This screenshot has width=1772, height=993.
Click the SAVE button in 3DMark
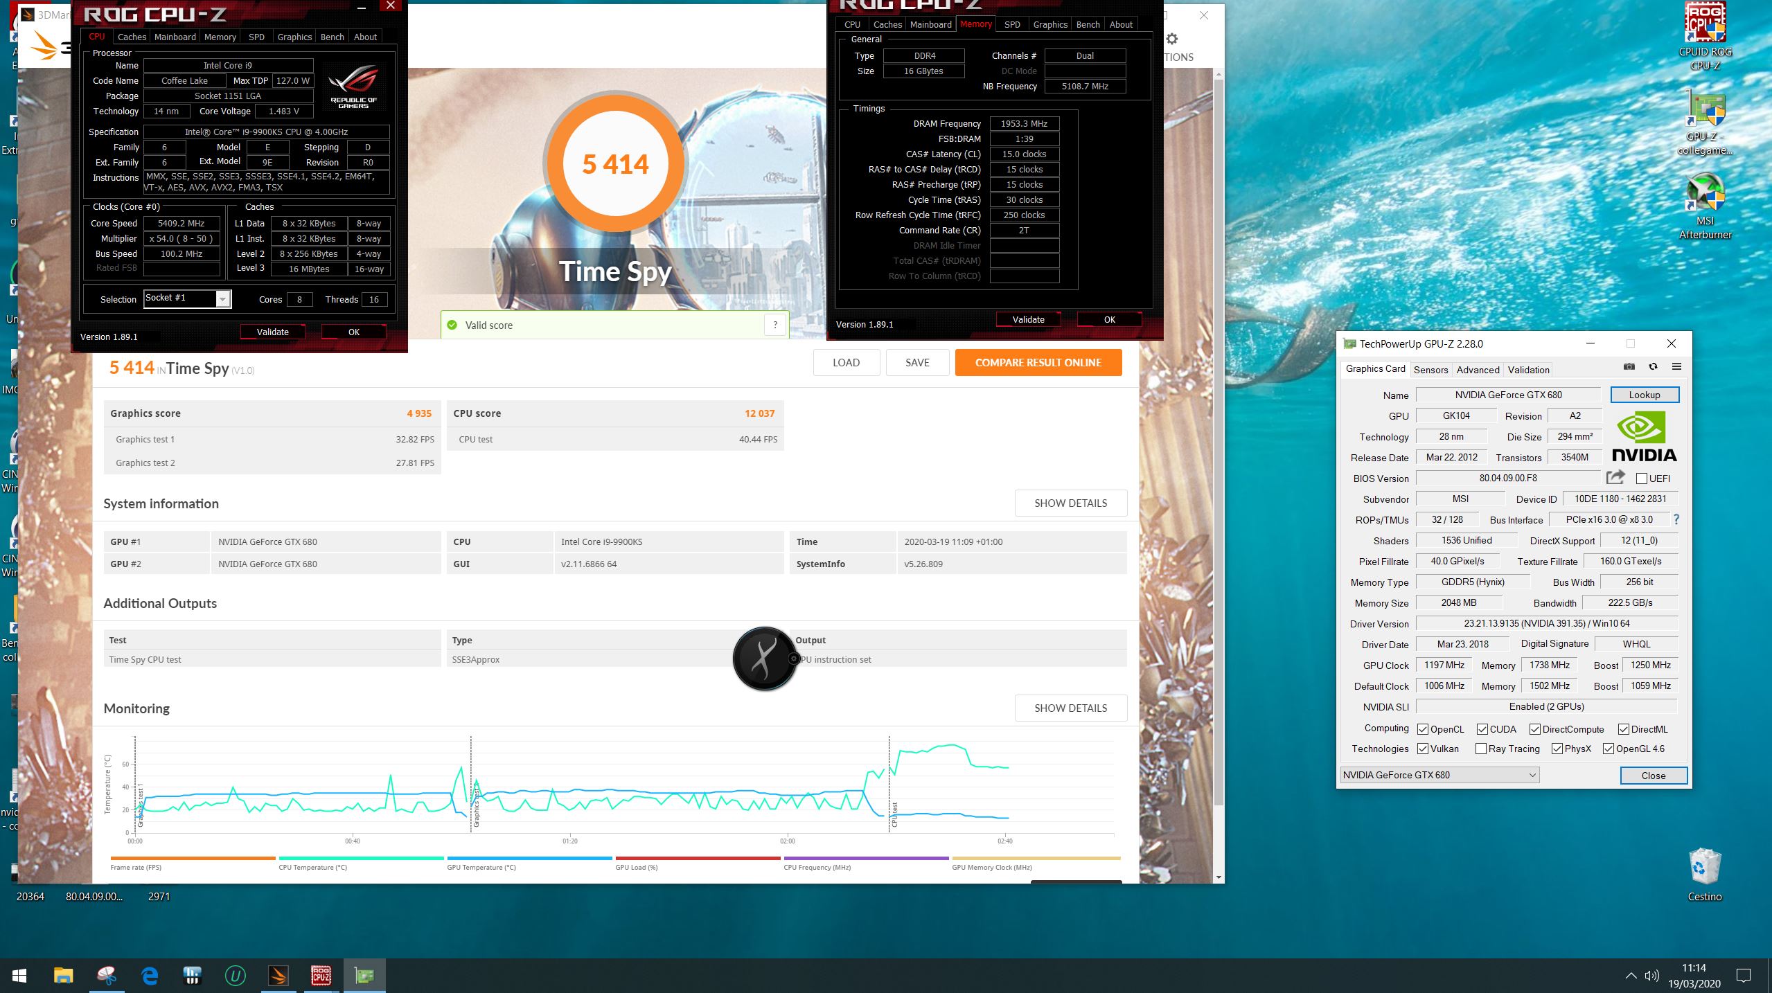point(917,362)
